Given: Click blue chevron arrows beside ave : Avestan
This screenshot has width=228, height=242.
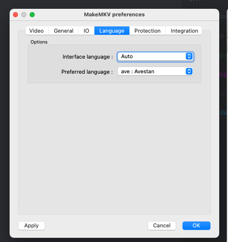Looking at the screenshot, I should tap(189, 71).
